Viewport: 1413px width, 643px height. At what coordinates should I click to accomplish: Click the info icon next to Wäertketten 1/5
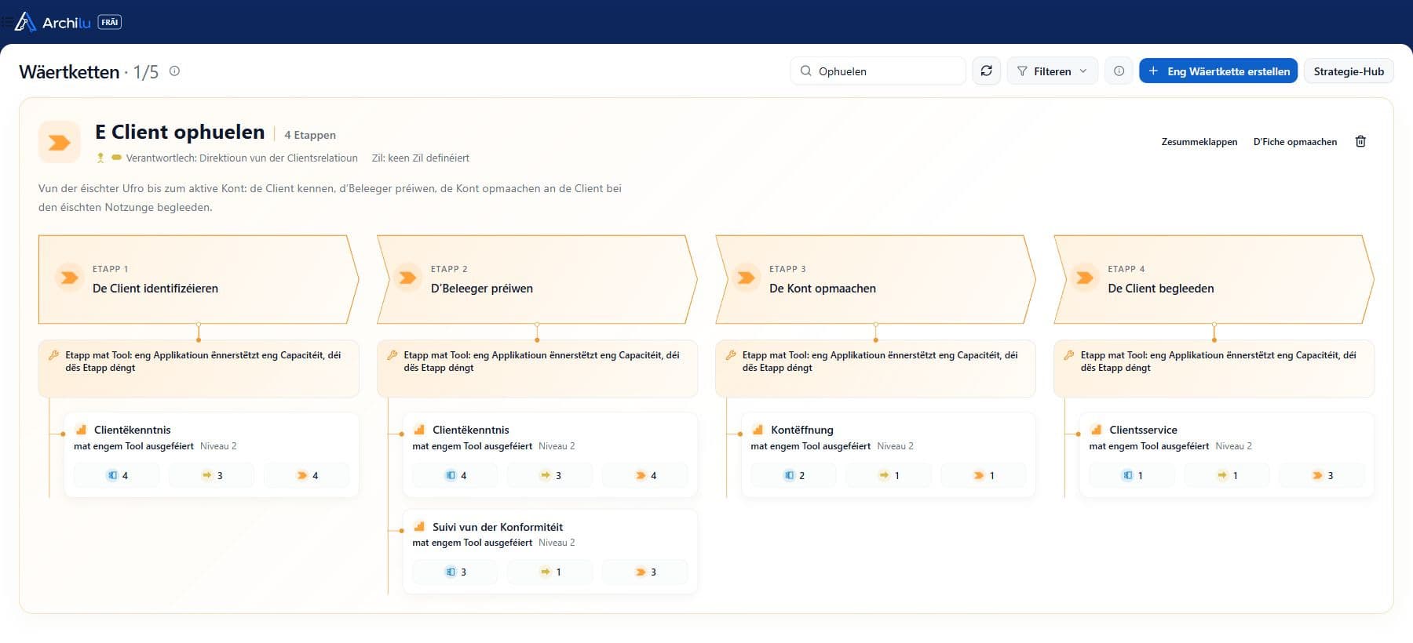(x=174, y=71)
